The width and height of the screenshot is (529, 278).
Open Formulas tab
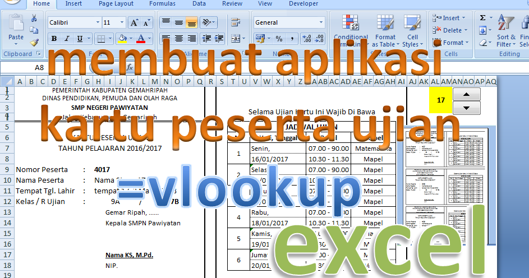(x=162, y=4)
